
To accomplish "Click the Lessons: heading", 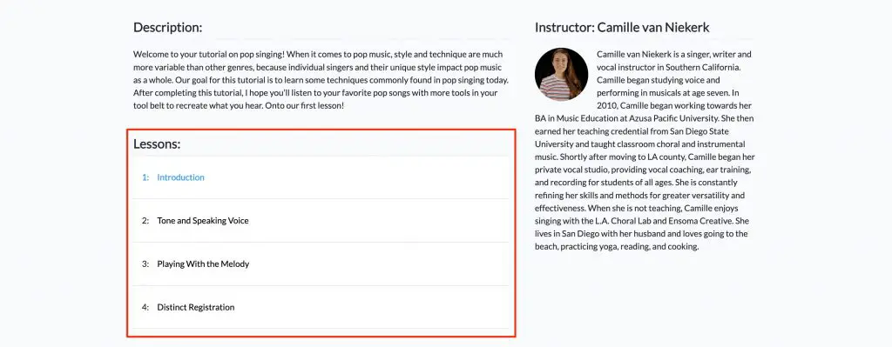I will pyautogui.click(x=157, y=144).
